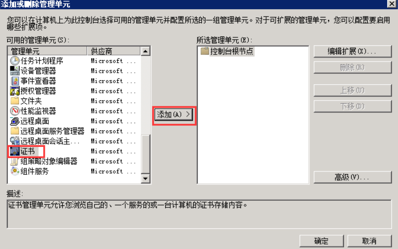Select the 任务计划程序 clock icon
The width and height of the screenshot is (398, 249).
(15, 61)
